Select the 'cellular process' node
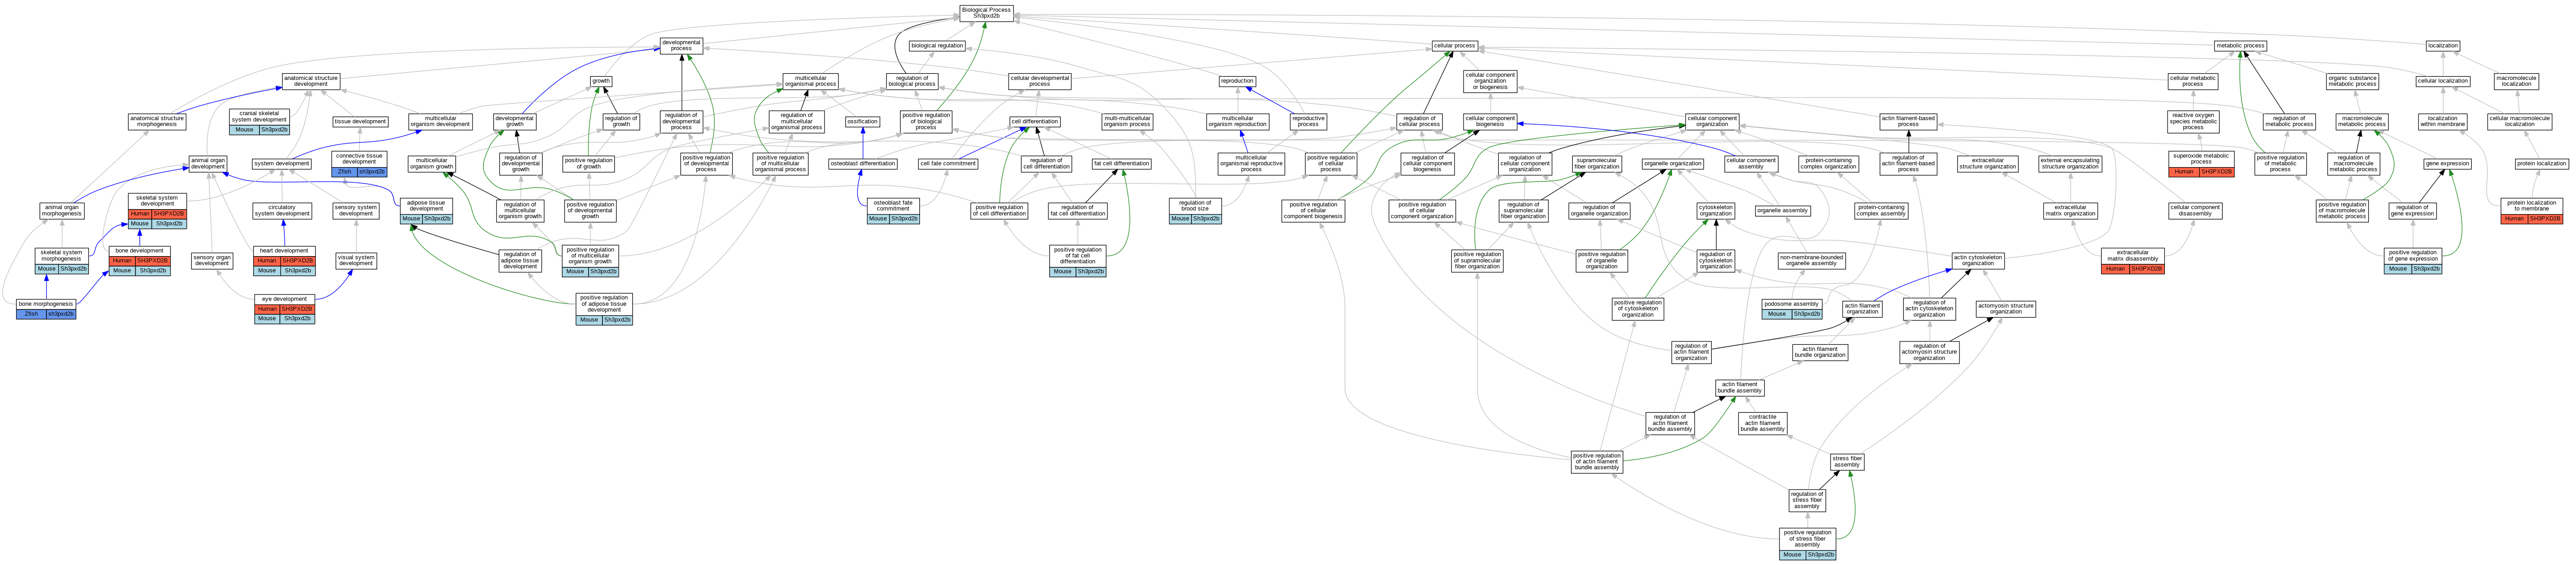The height and width of the screenshot is (565, 2576). (1454, 46)
